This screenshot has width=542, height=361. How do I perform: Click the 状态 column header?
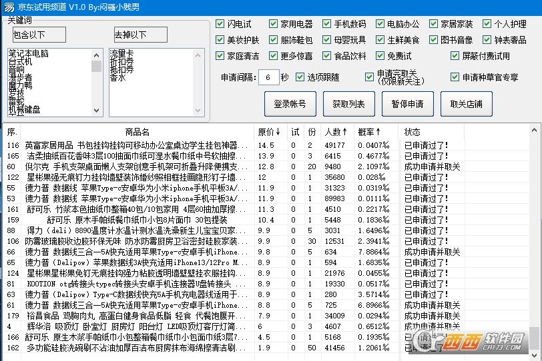(431, 132)
